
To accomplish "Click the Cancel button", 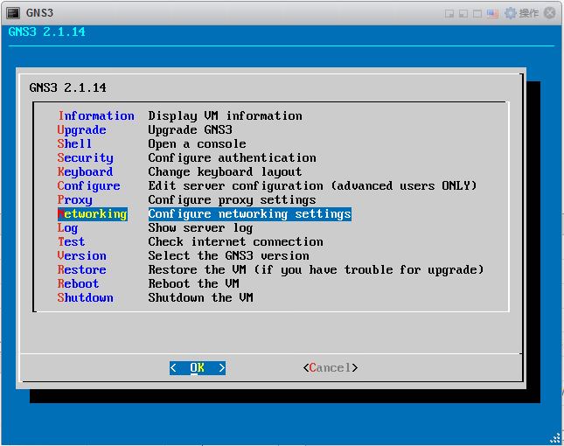I will (331, 368).
